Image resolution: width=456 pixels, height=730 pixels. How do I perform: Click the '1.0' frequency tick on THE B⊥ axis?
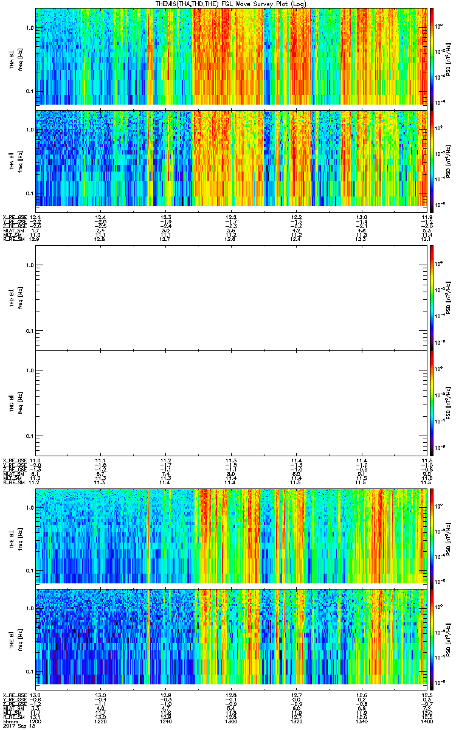(29, 507)
